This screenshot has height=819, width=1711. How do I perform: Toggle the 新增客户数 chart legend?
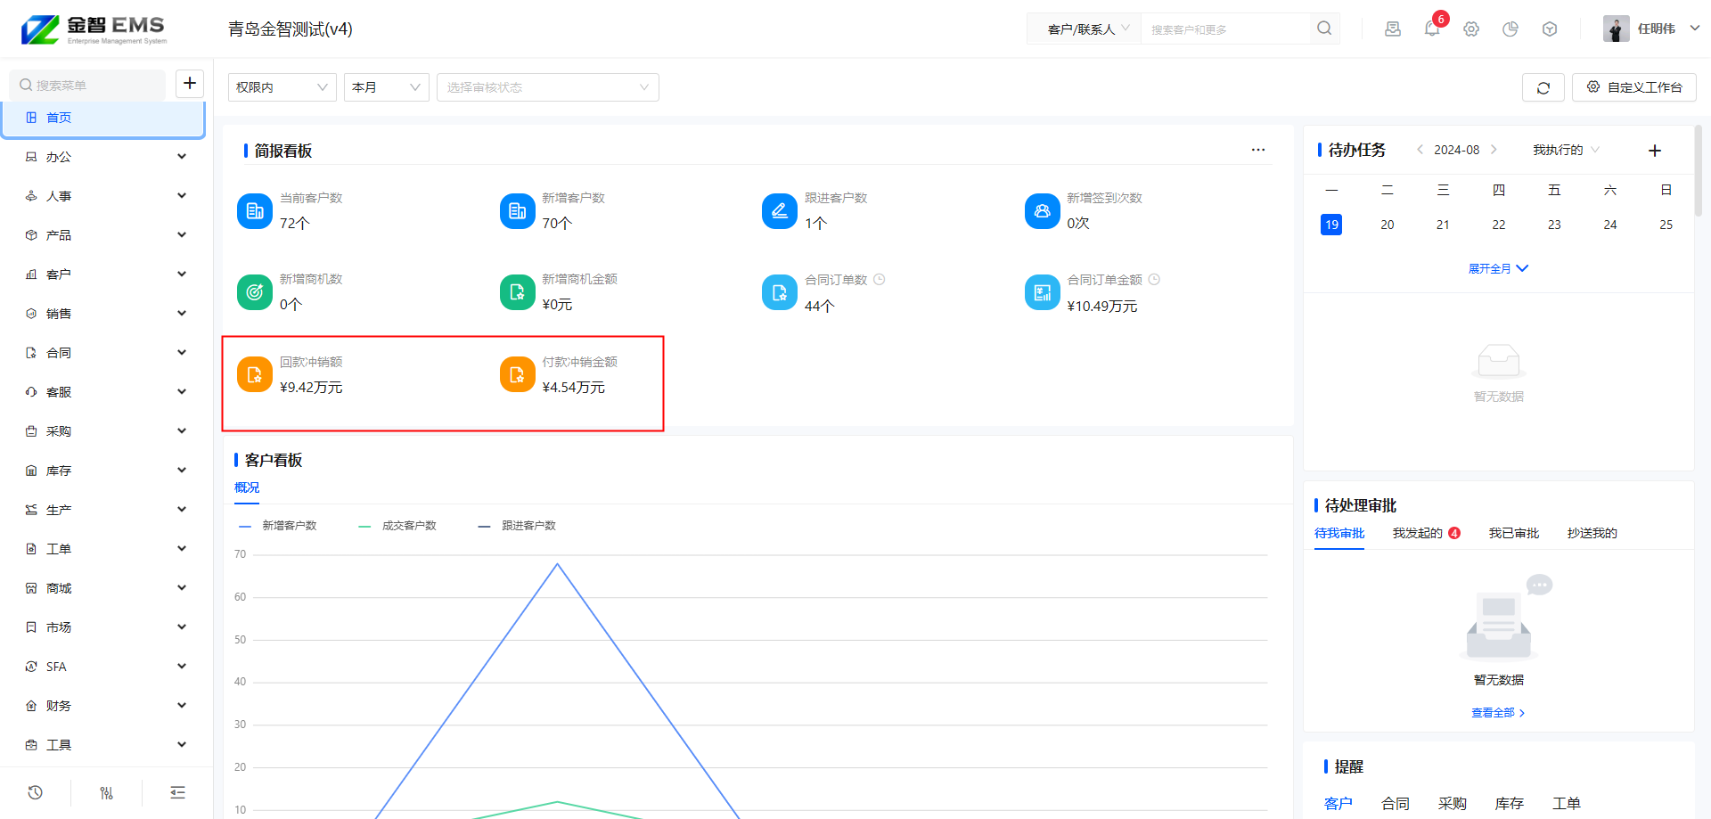tap(278, 526)
